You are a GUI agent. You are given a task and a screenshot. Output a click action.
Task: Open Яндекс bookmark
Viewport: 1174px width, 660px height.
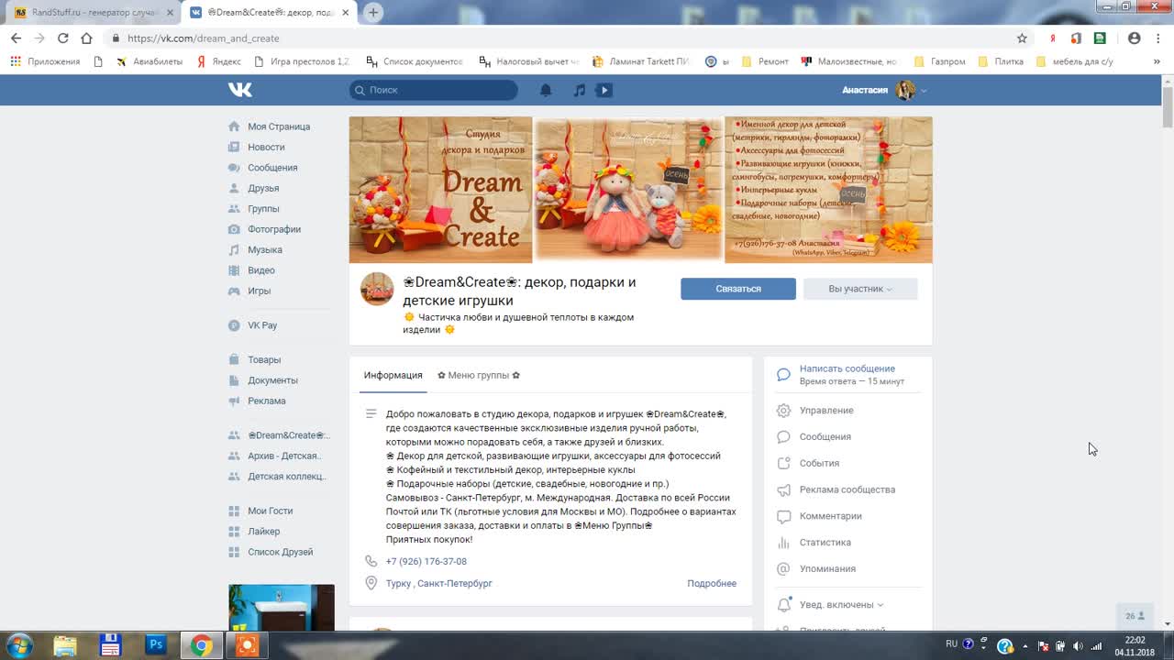[219, 61]
